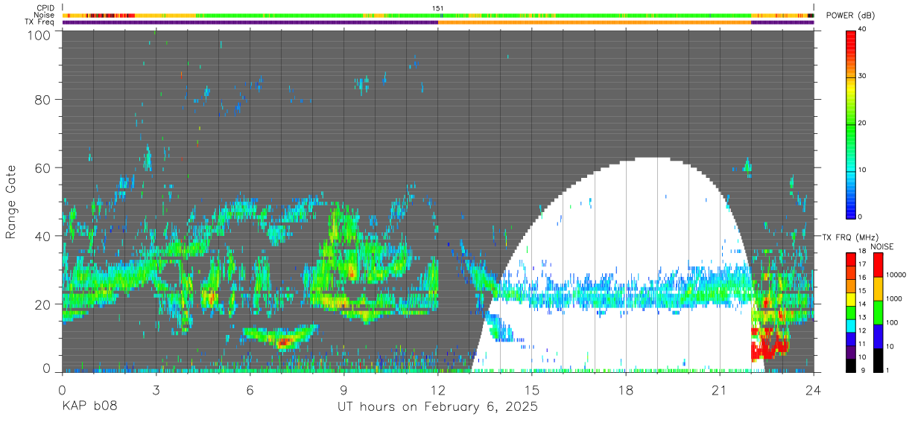Click the x-axis hour label 6

250,390
